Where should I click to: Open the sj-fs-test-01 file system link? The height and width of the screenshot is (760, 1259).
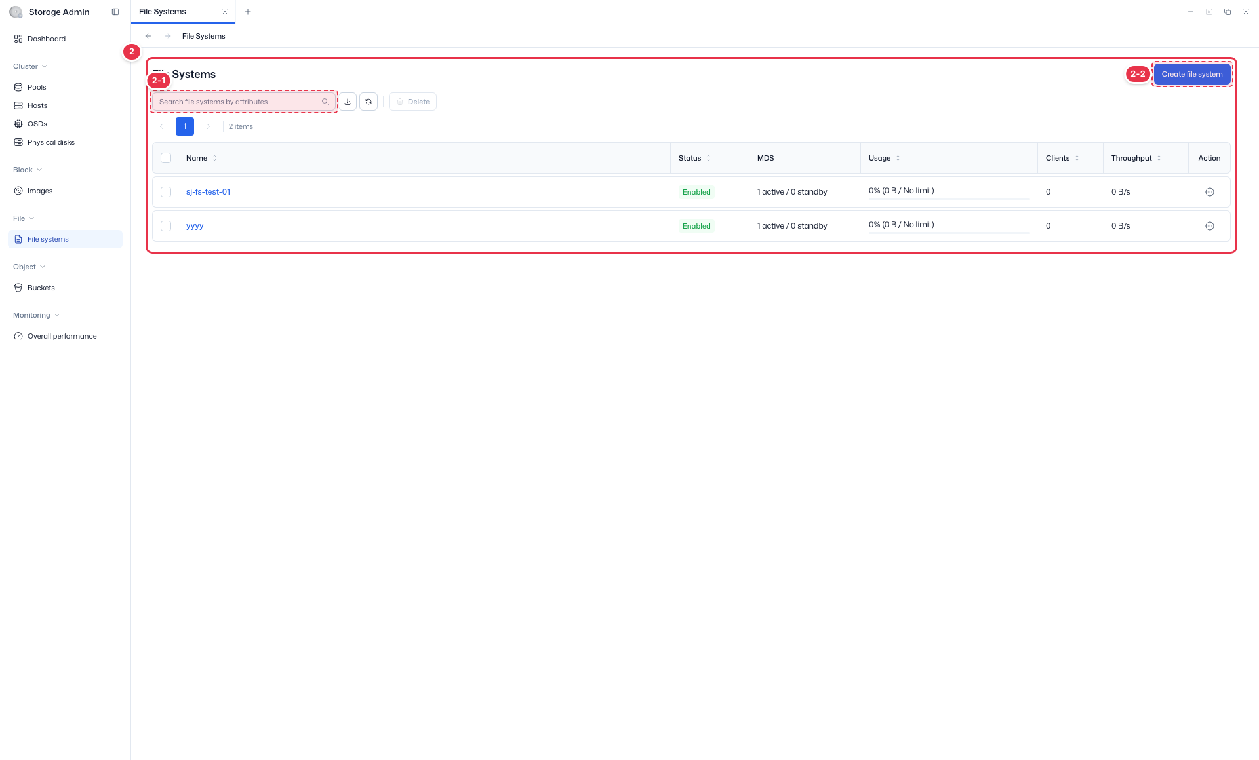(x=208, y=192)
